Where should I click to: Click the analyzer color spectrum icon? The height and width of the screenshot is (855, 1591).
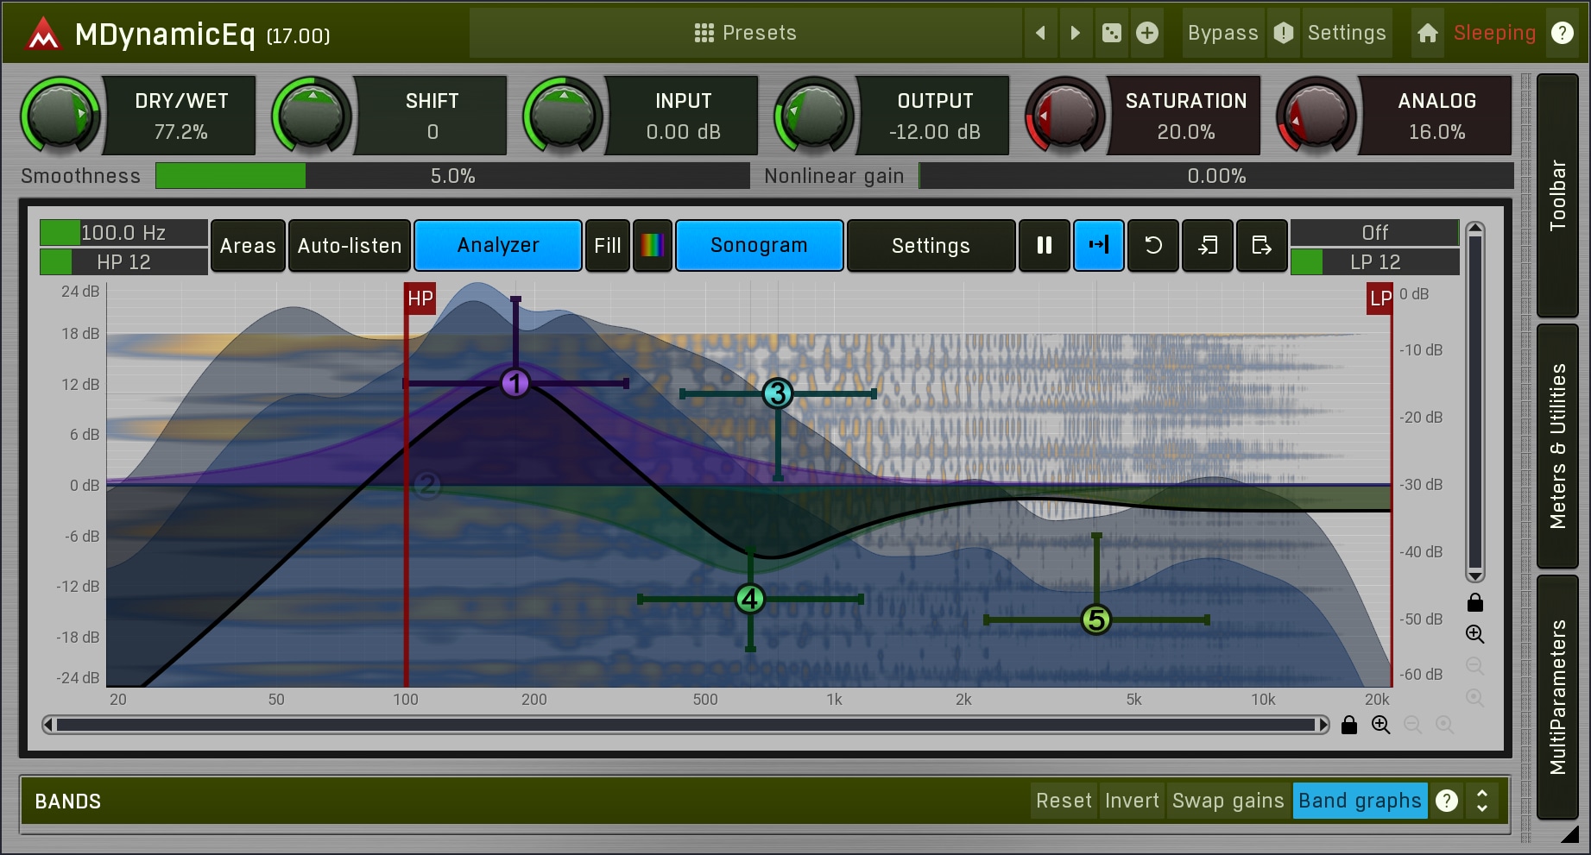click(653, 246)
